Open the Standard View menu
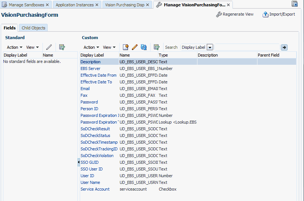304x201 pixels. click(32, 47)
